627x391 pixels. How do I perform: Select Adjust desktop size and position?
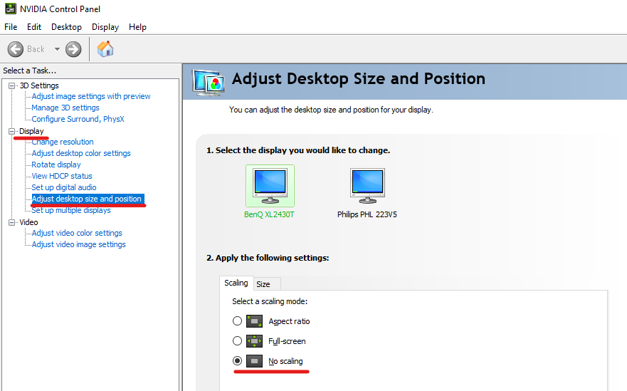(x=87, y=199)
